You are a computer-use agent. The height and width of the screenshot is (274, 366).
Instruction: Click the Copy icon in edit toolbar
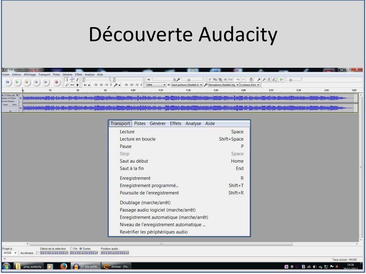[x=215, y=80]
